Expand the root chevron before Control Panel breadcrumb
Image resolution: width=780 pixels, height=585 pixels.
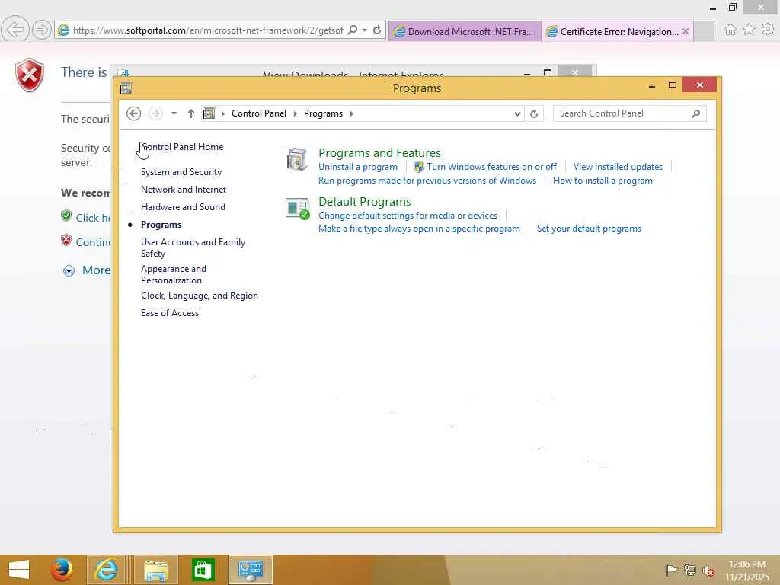[223, 113]
